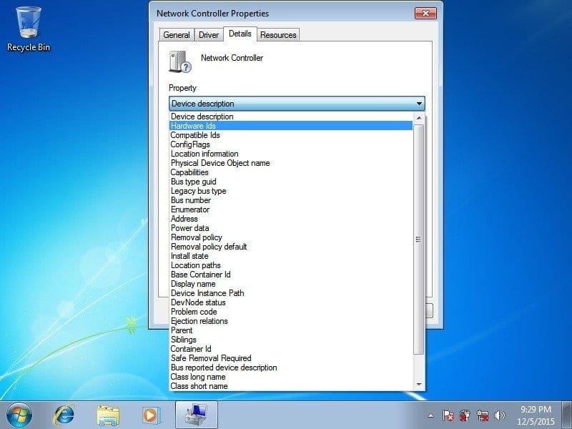Select the Address property
572x429 pixels.
[x=291, y=219]
